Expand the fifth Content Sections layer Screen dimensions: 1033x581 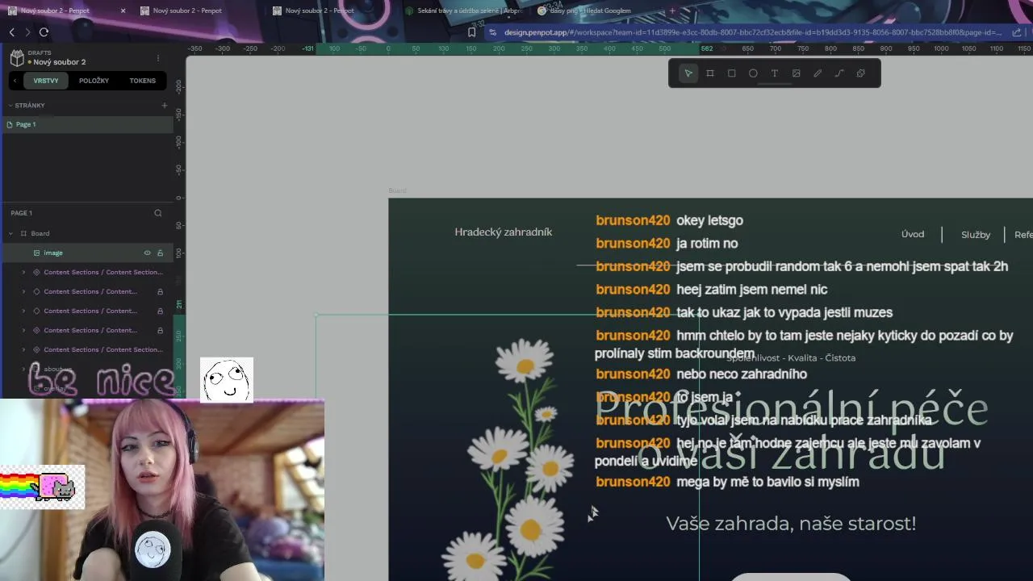pyautogui.click(x=23, y=349)
